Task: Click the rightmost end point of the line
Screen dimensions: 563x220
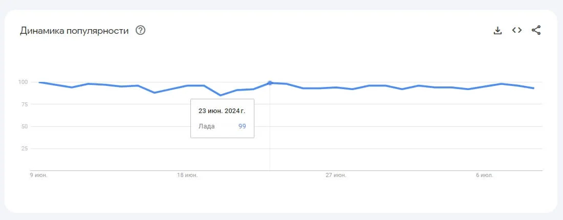Action: coord(534,88)
